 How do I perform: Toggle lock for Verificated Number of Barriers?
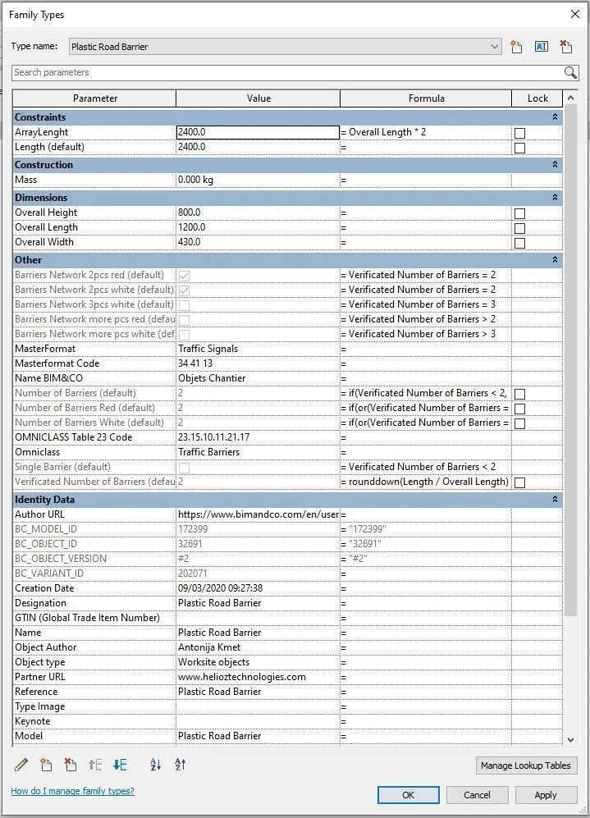(519, 482)
